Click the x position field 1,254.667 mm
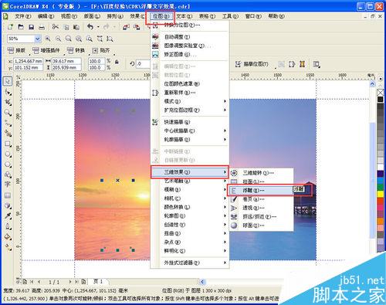The width and height of the screenshot is (386, 305). [x=29, y=61]
